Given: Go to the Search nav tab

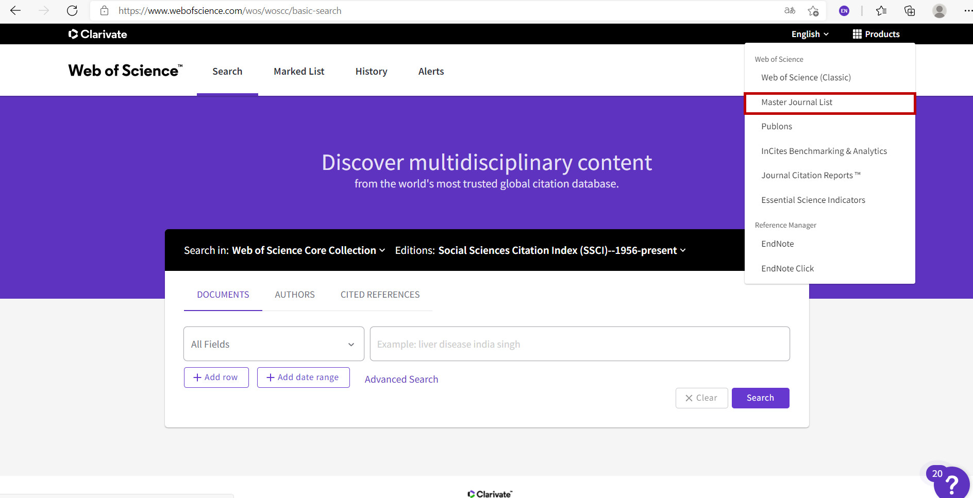Looking at the screenshot, I should pos(227,72).
